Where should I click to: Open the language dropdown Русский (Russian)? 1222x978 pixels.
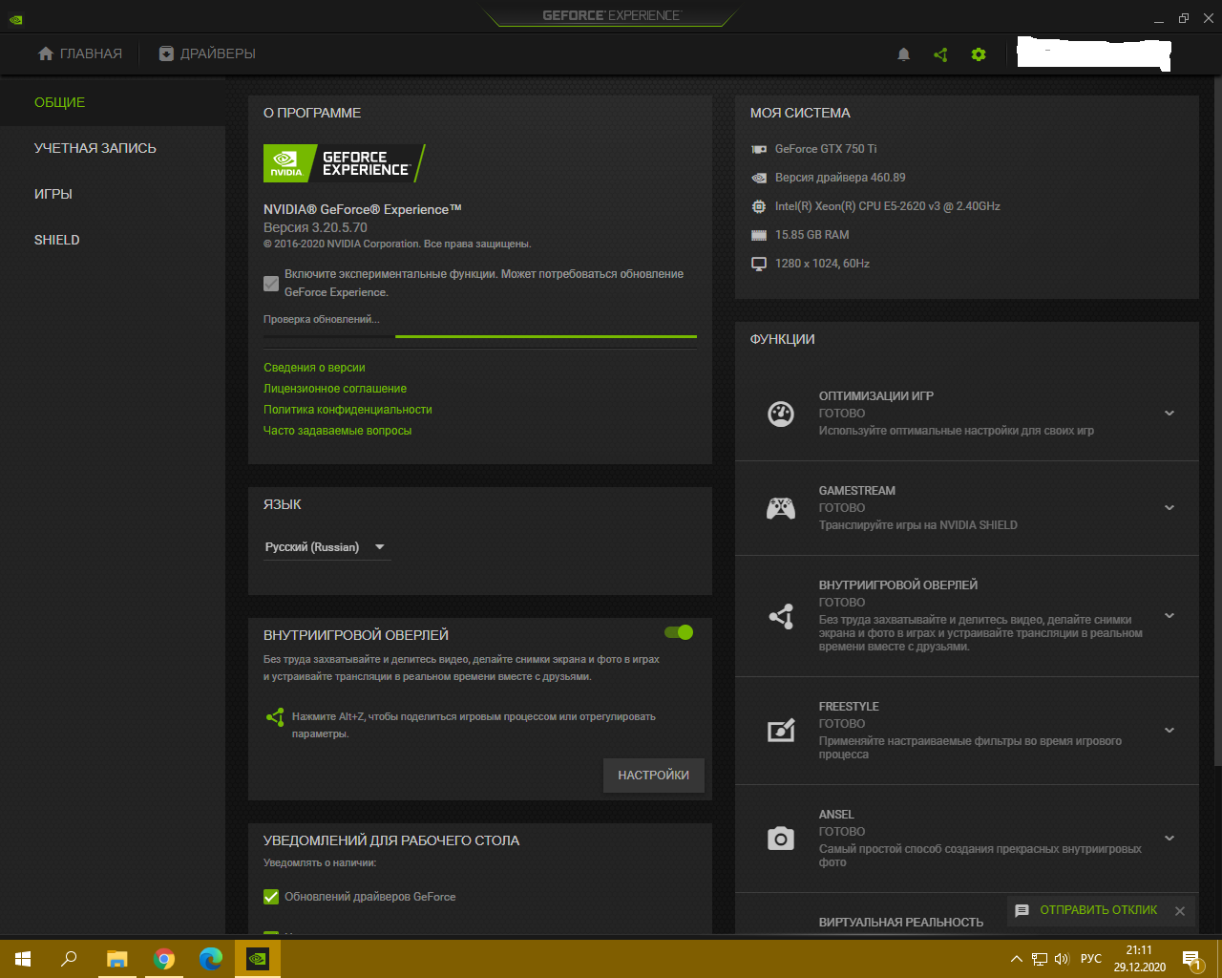click(x=327, y=547)
